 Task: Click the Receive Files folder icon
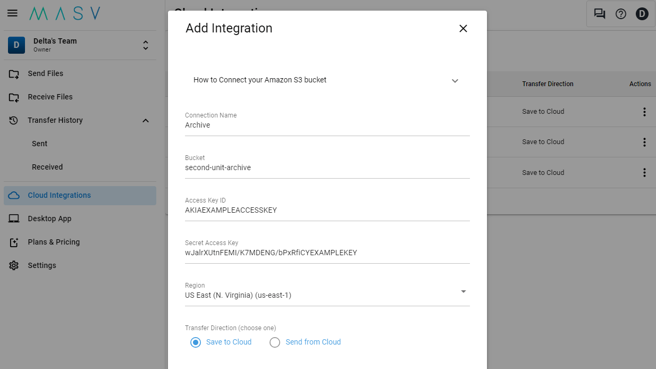[x=14, y=97]
